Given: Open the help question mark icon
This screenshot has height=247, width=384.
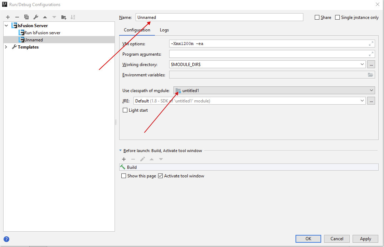Looking at the screenshot, I should click(6, 239).
